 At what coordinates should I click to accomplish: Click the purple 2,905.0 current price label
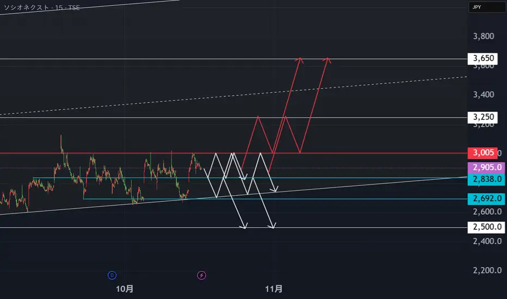pyautogui.click(x=486, y=167)
